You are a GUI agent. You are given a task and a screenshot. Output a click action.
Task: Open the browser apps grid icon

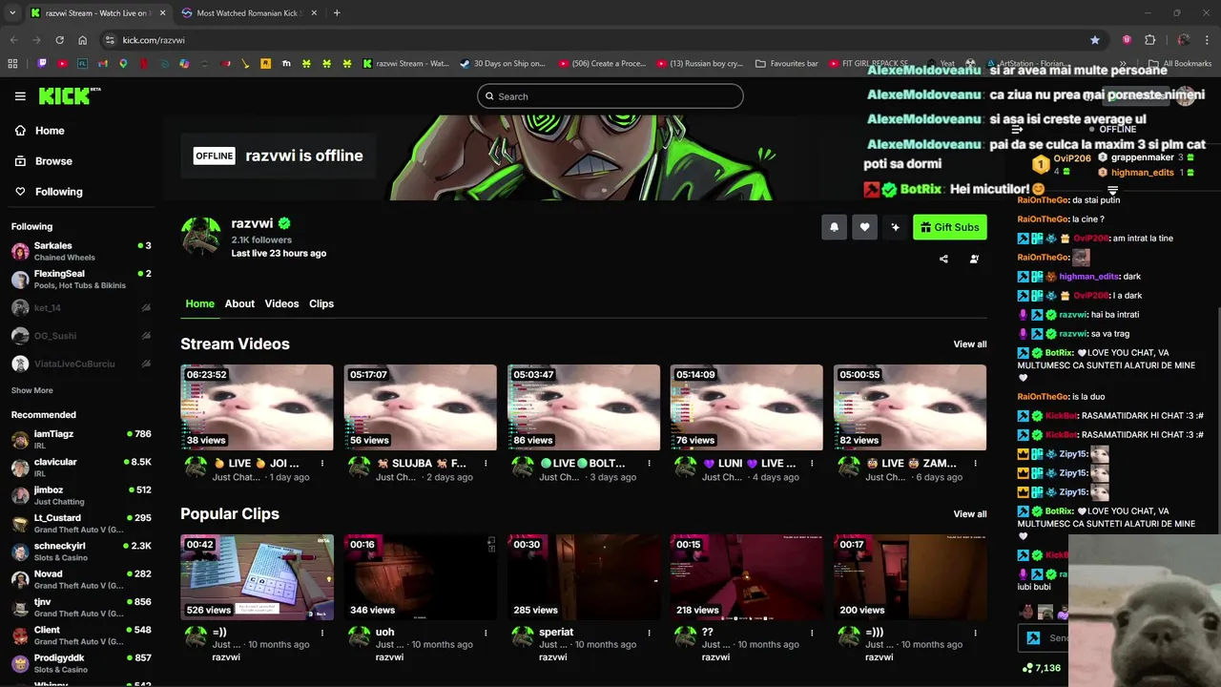point(12,64)
